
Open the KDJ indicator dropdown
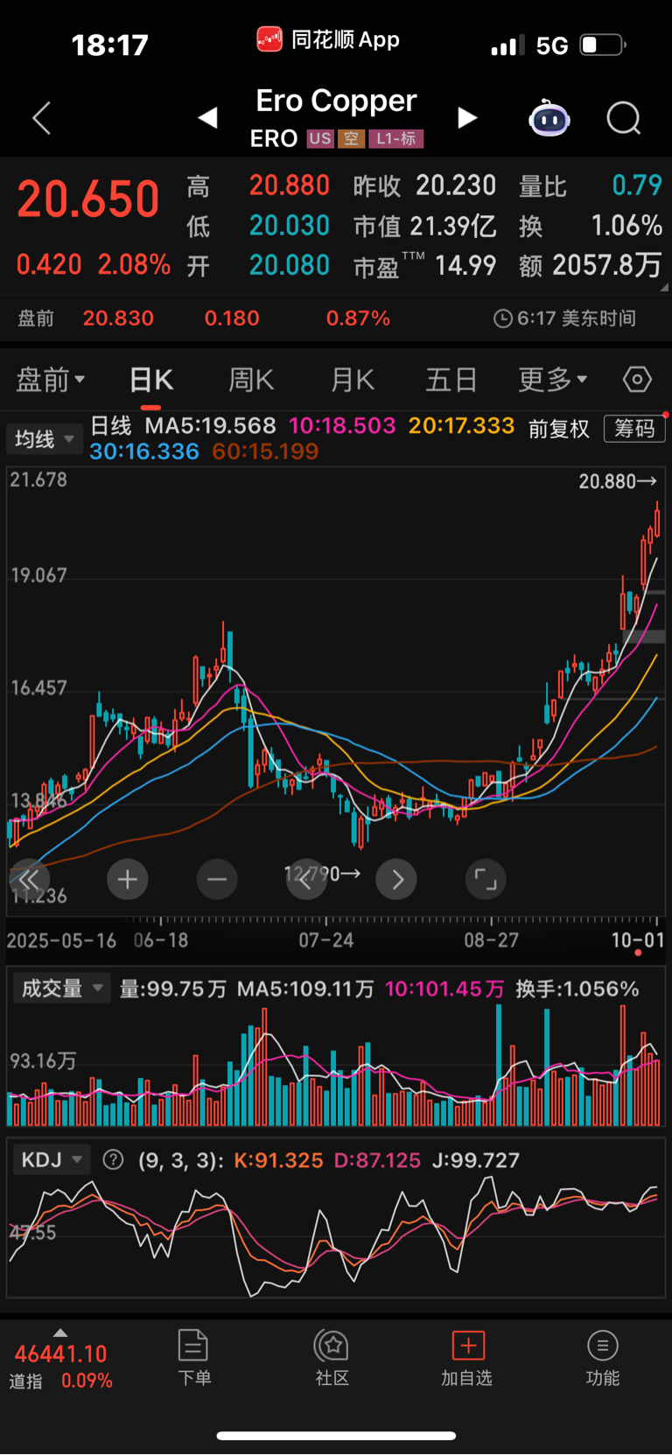tap(52, 1160)
